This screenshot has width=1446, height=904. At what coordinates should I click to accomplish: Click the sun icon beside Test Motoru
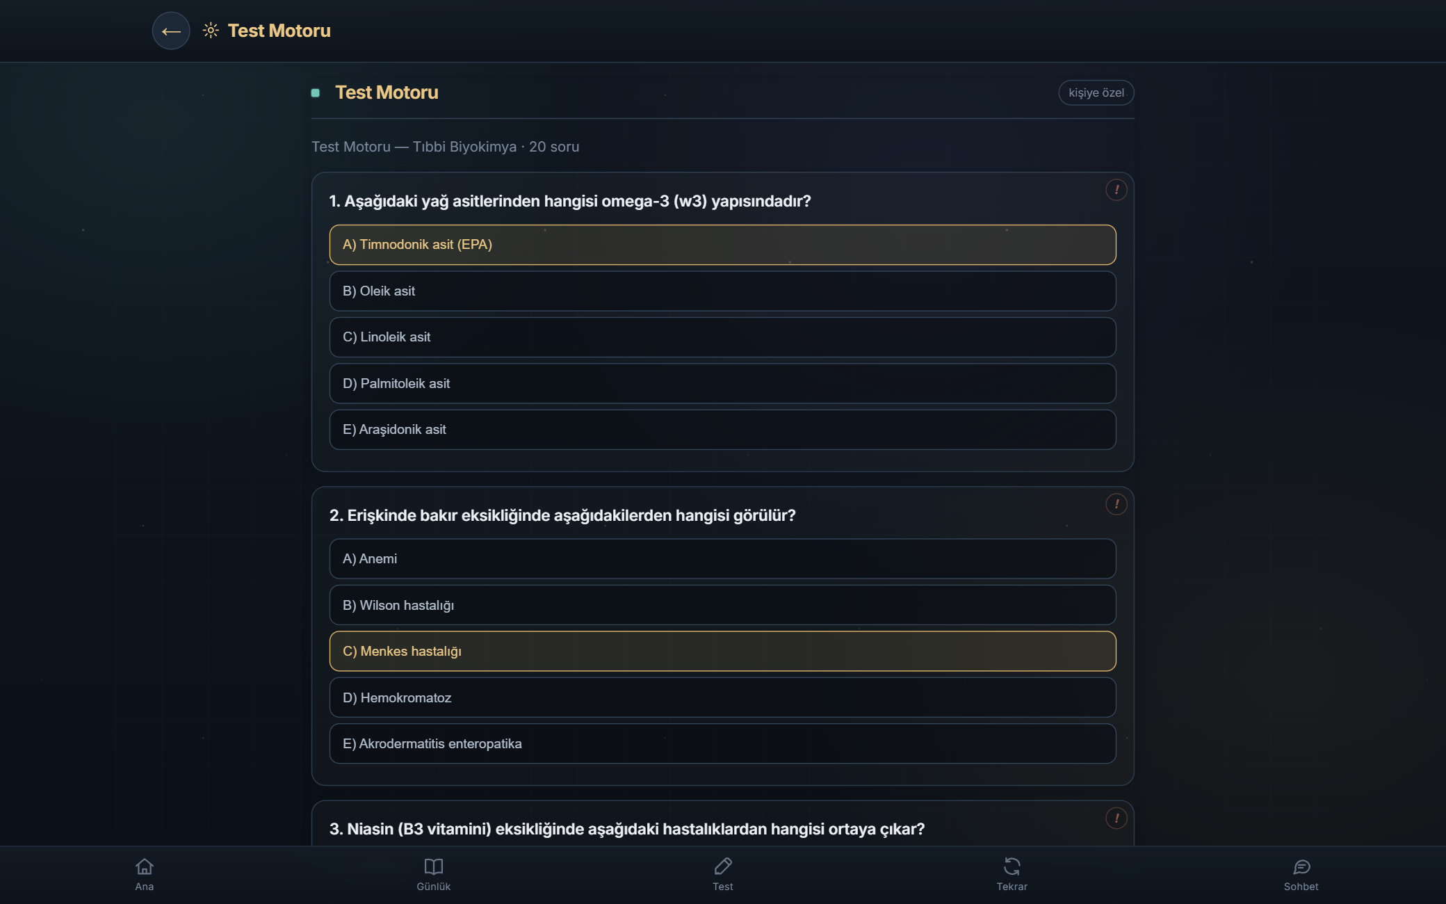[211, 31]
